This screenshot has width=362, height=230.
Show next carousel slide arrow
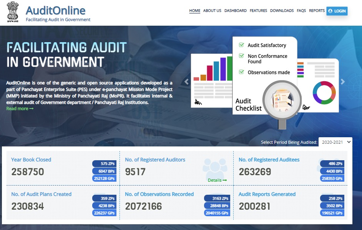coord(343,82)
